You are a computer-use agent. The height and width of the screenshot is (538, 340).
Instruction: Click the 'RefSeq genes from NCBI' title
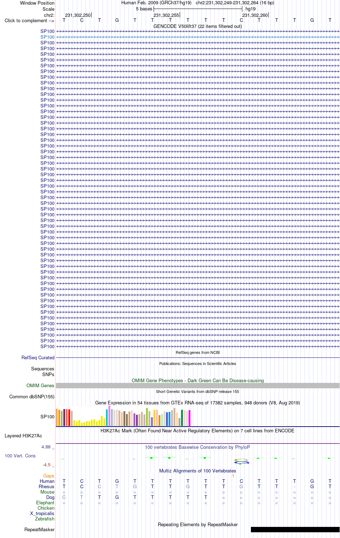point(198,352)
